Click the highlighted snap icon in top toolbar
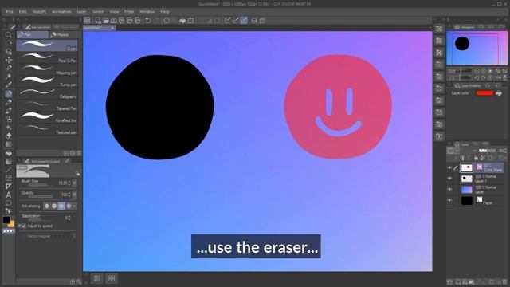 (244, 21)
